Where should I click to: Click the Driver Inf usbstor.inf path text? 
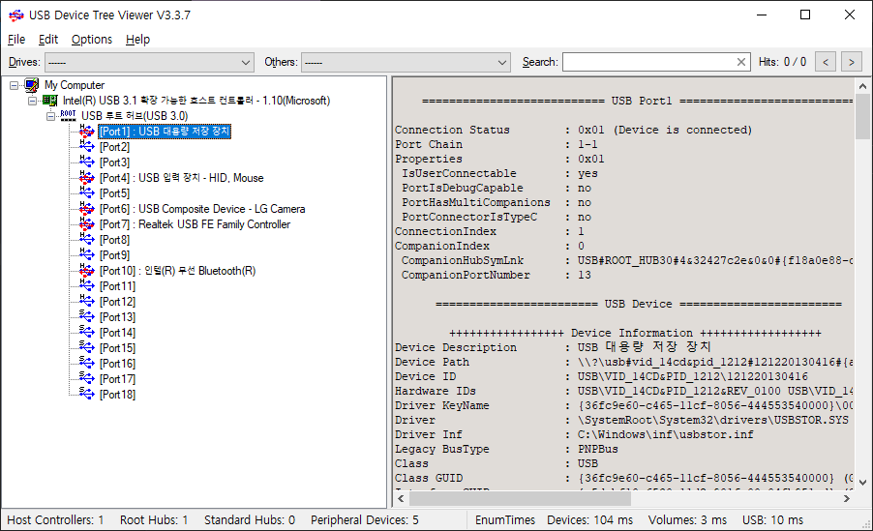coord(665,434)
